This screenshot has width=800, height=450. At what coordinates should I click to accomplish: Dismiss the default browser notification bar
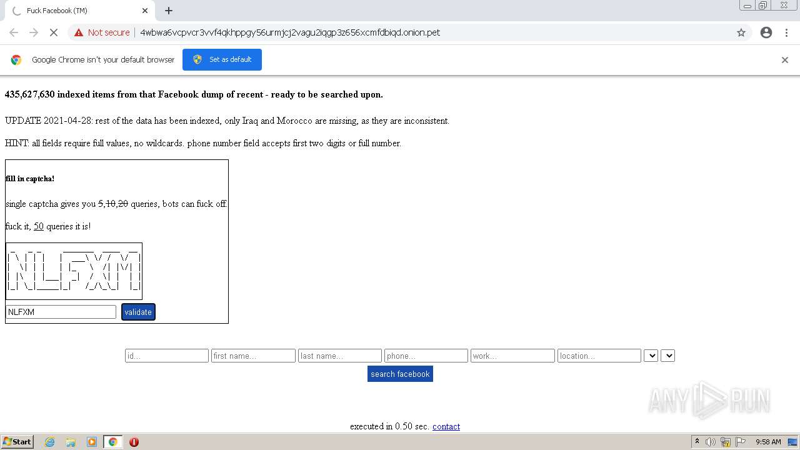coord(785,60)
